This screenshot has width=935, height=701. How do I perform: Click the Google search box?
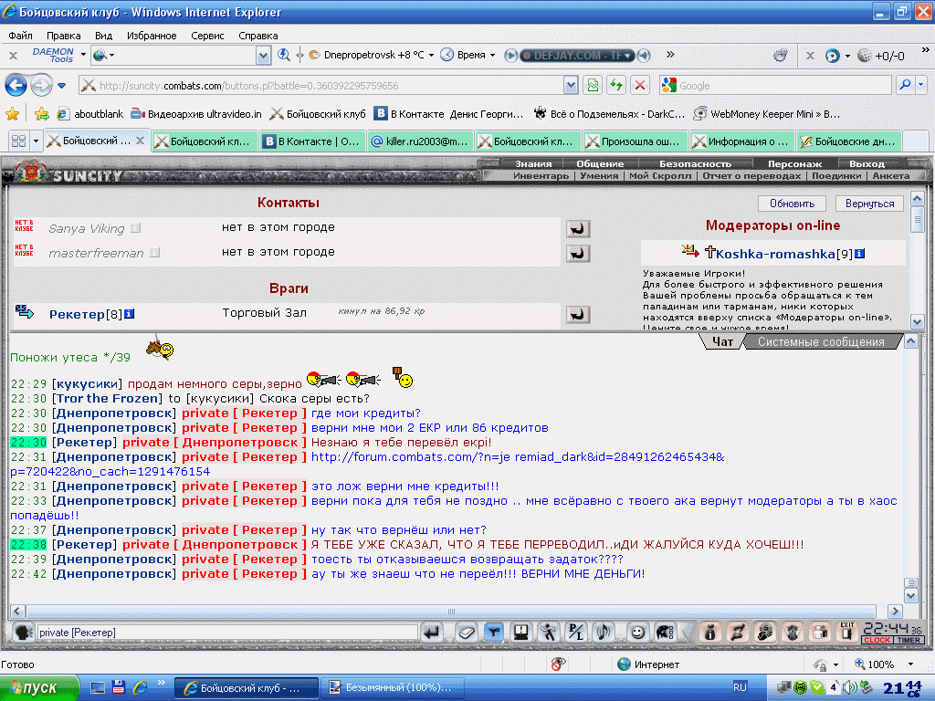(775, 85)
